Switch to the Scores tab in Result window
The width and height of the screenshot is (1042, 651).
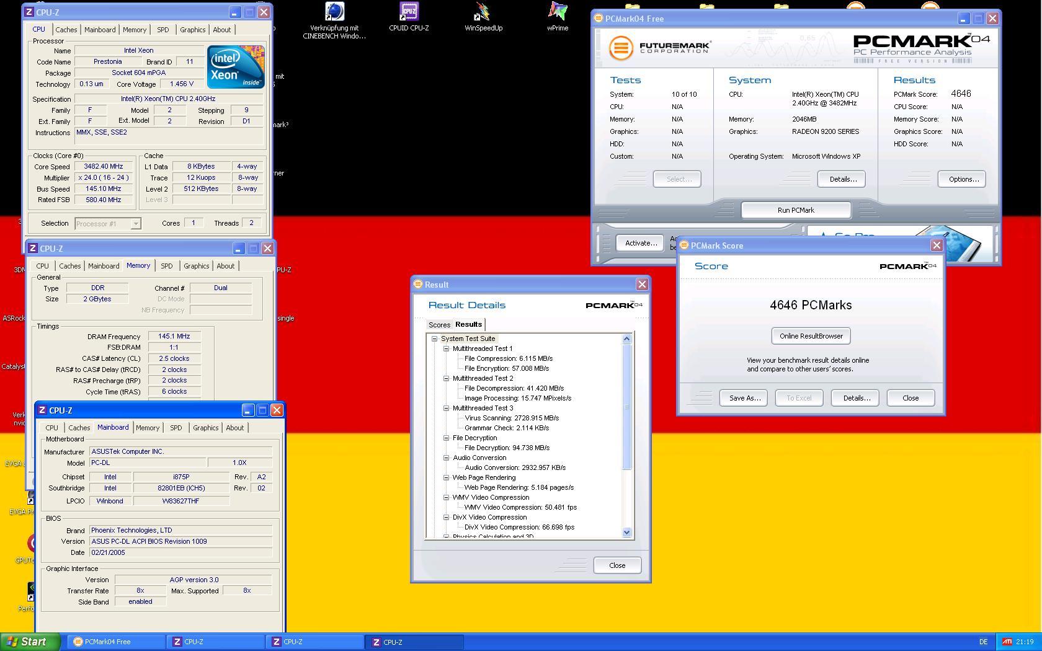tap(439, 325)
